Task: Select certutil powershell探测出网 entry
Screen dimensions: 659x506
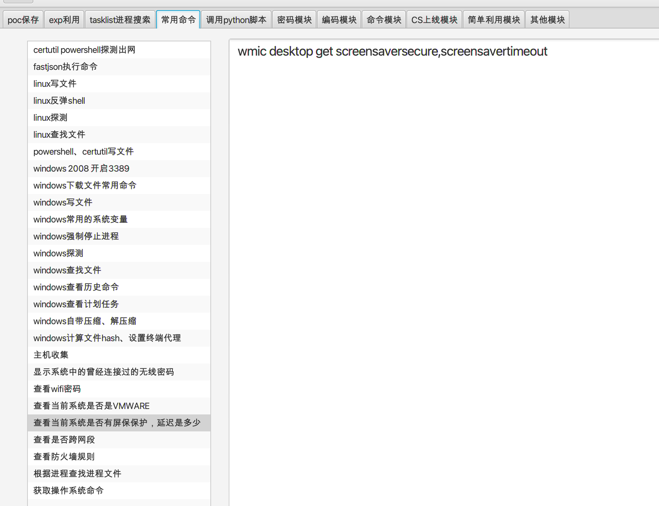Action: pos(84,50)
